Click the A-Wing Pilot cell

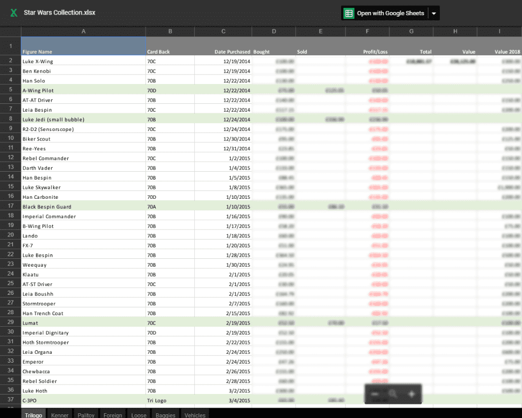(83, 90)
